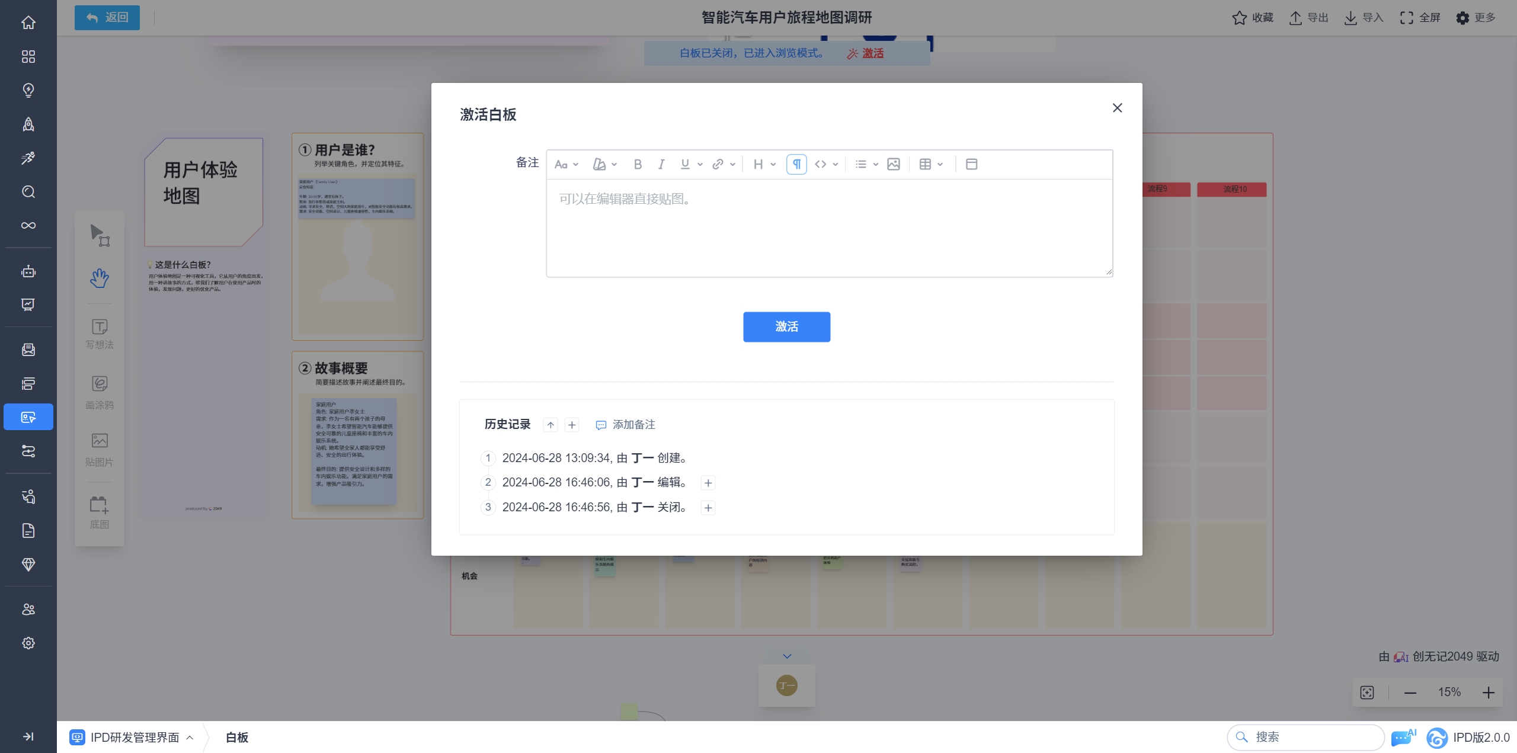Click the zoom in plus icon
Screen dimensions: 1517x753
pos(1489,693)
